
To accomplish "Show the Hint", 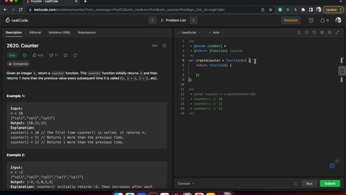I will 155,45.
